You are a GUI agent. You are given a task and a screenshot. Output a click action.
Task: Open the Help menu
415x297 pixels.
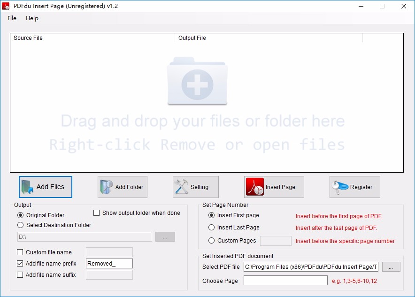[x=32, y=18]
